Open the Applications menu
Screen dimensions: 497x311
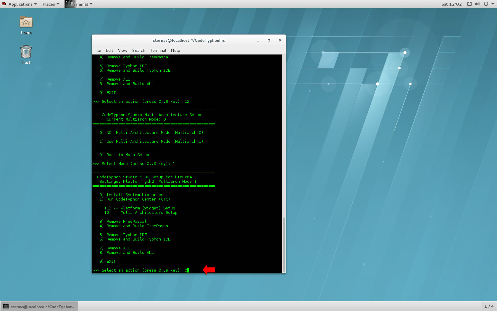pos(22,4)
